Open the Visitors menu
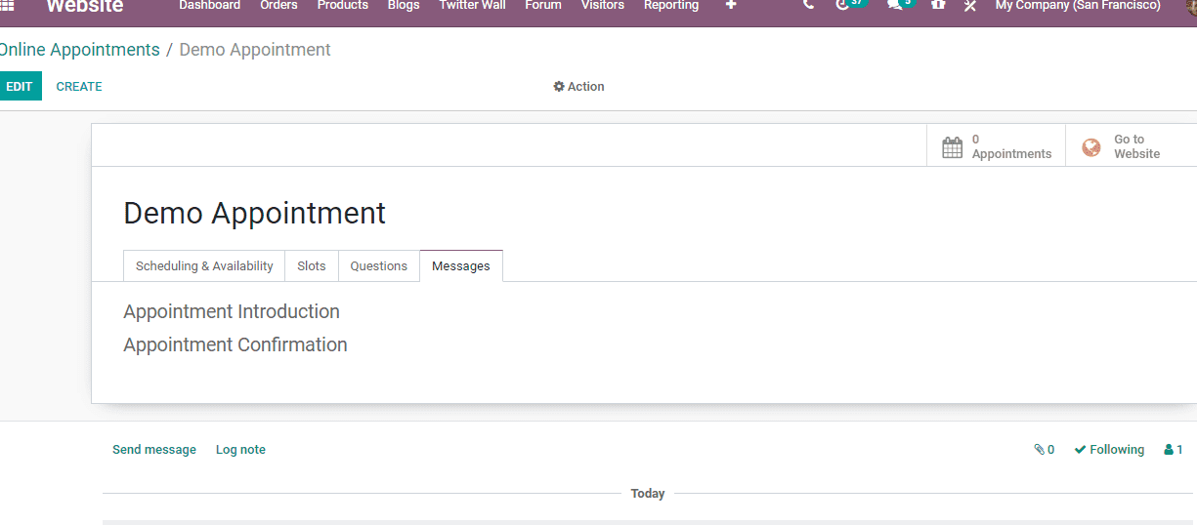 603,5
